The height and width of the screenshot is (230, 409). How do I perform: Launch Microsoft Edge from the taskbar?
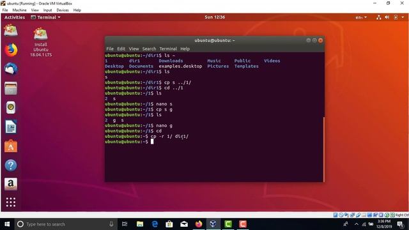pyautogui.click(x=155, y=224)
